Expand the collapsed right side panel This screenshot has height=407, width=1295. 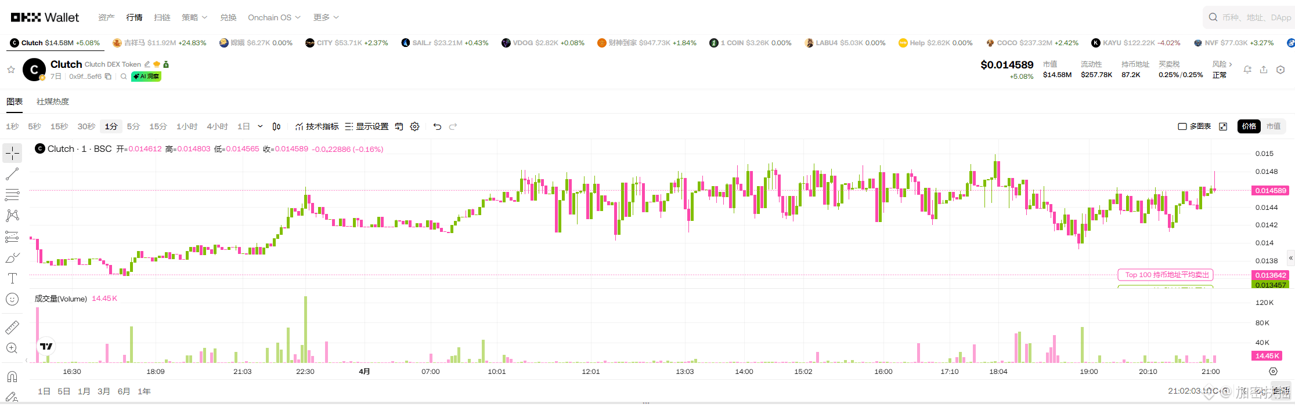[x=1291, y=258]
